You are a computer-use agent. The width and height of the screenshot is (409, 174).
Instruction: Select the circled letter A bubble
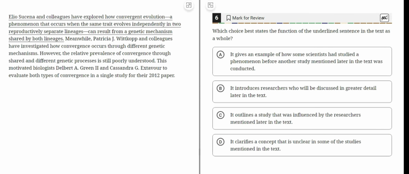(x=221, y=54)
